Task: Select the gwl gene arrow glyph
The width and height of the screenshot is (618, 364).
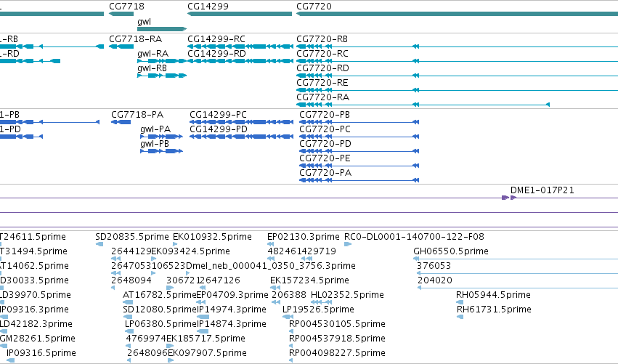Action: point(162,29)
